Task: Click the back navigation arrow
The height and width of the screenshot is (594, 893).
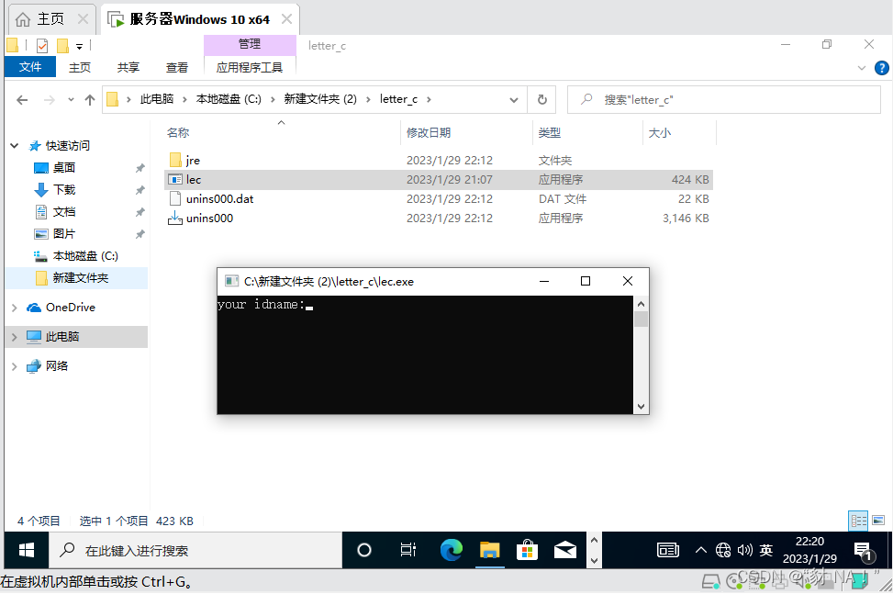Action: [x=22, y=98]
